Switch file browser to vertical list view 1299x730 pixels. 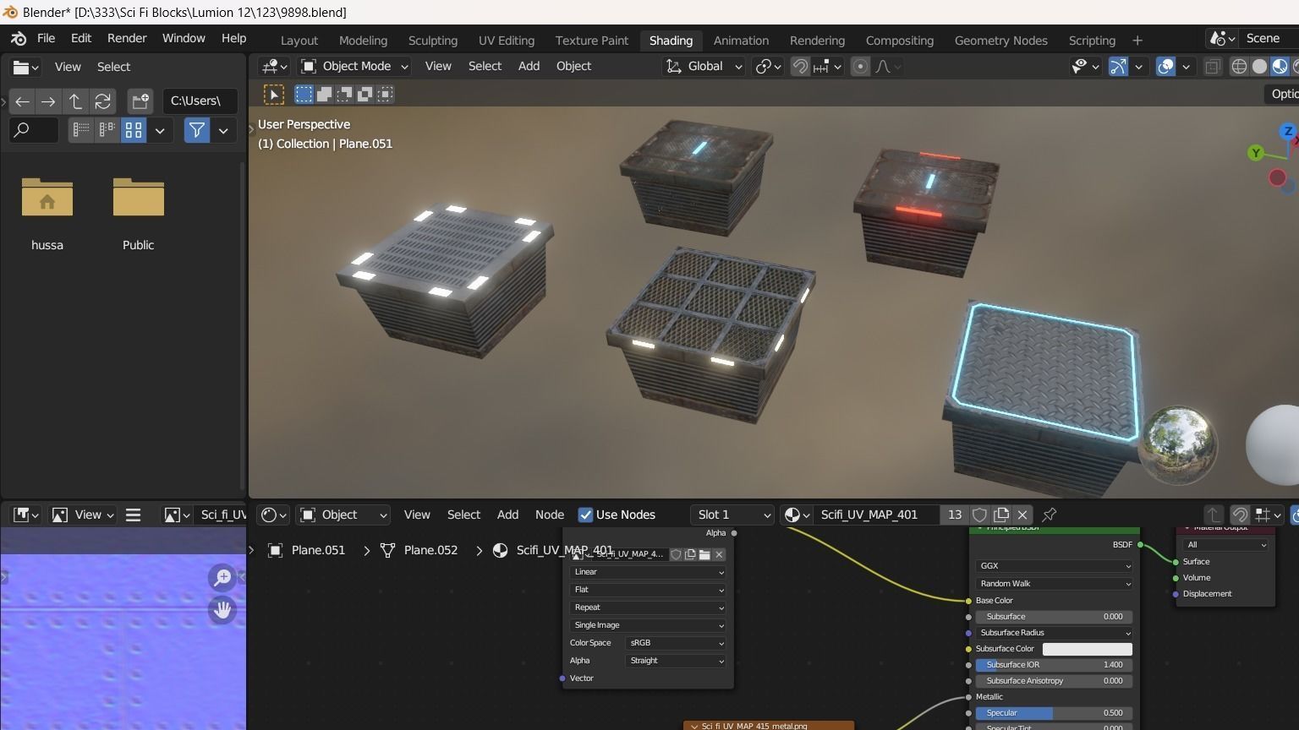click(81, 130)
